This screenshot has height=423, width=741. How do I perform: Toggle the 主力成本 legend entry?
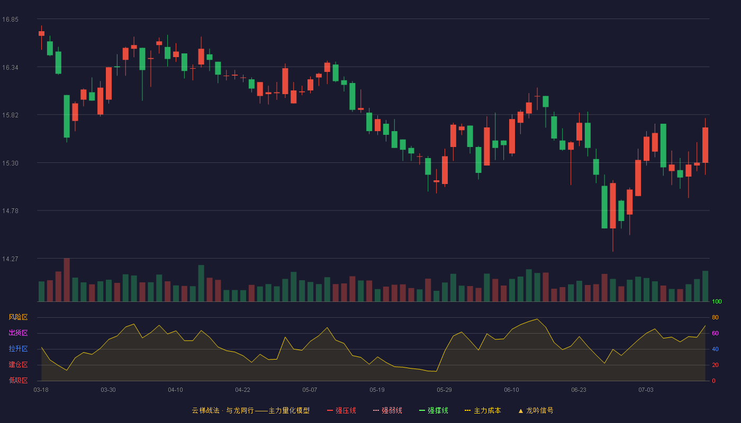pyautogui.click(x=483, y=410)
